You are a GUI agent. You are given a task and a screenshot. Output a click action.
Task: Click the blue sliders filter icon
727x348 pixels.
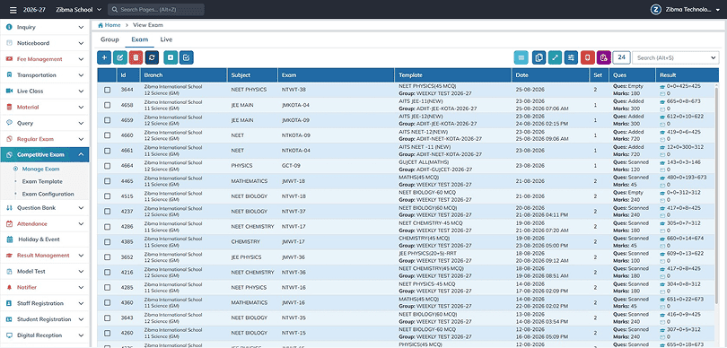571,57
